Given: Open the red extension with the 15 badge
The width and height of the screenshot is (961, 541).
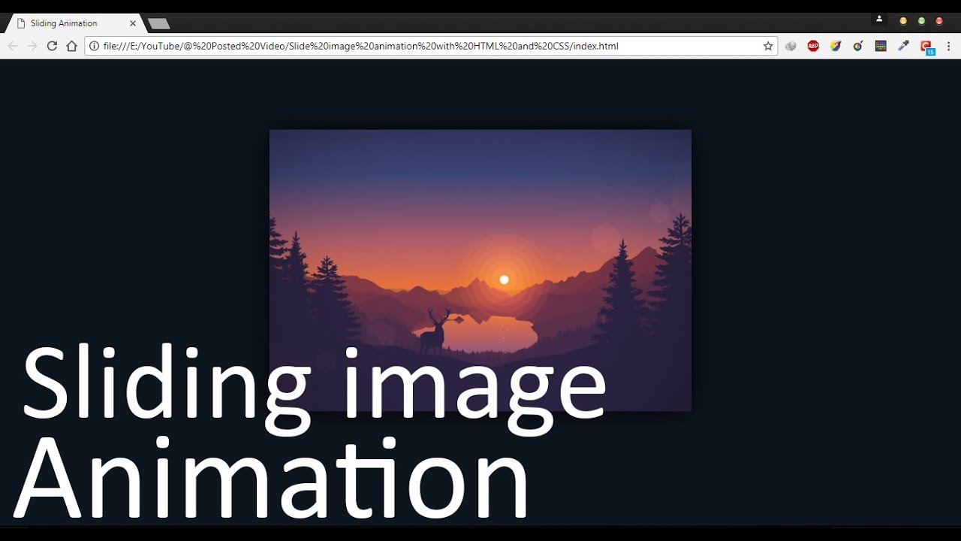Looking at the screenshot, I should pyautogui.click(x=927, y=47).
